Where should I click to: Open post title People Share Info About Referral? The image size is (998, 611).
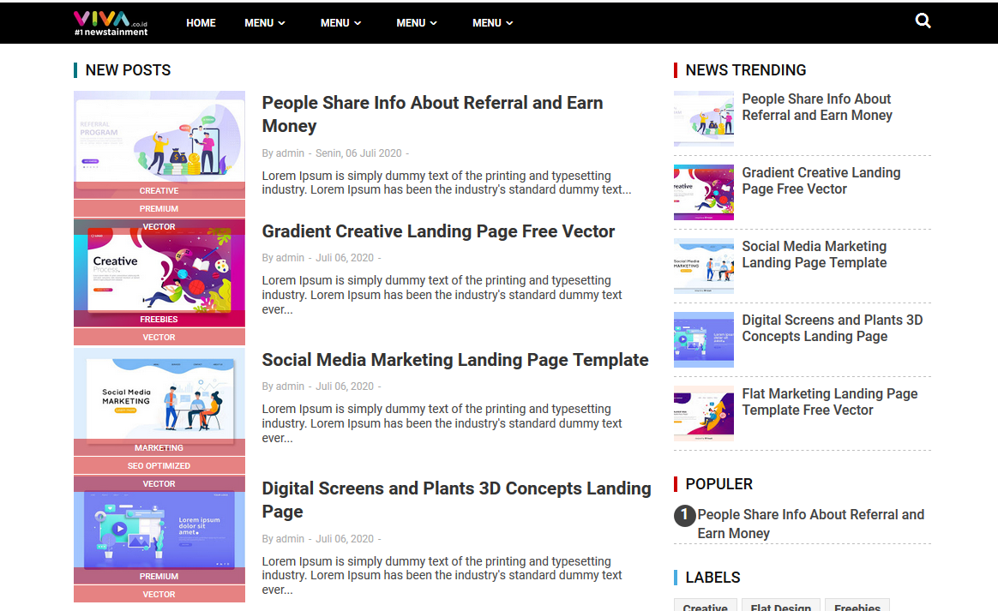pyautogui.click(x=432, y=114)
